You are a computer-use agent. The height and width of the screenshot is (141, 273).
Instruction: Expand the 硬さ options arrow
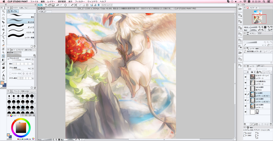[33, 64]
